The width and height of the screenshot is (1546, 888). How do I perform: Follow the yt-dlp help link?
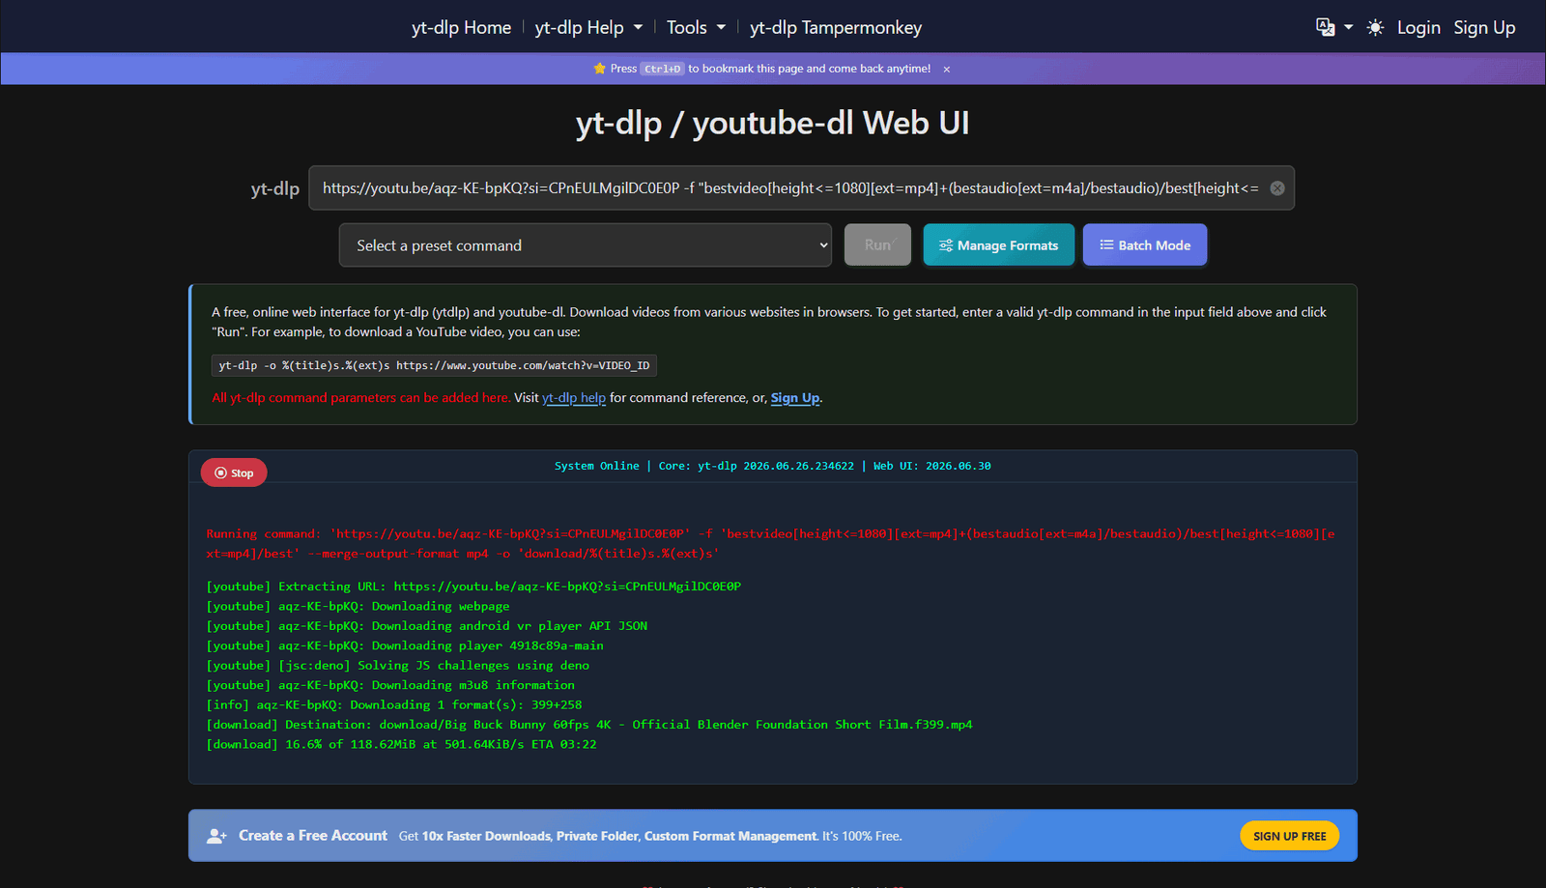coord(574,397)
